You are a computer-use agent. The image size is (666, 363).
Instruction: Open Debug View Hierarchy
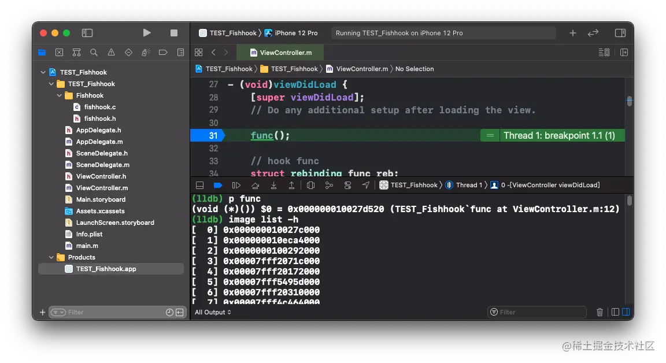point(310,185)
